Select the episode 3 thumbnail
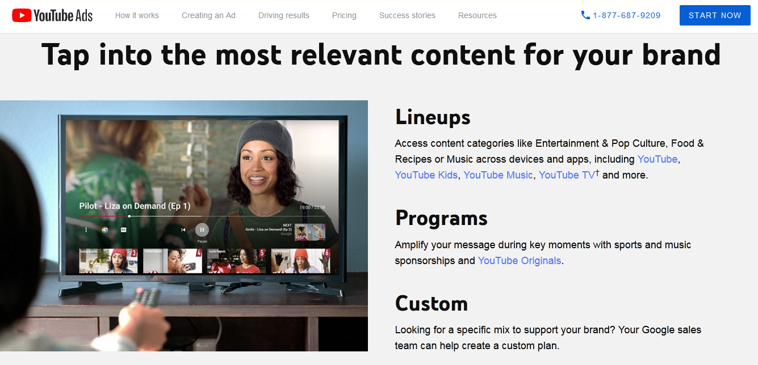Image resolution: width=758 pixels, height=365 pixels. pos(108,261)
